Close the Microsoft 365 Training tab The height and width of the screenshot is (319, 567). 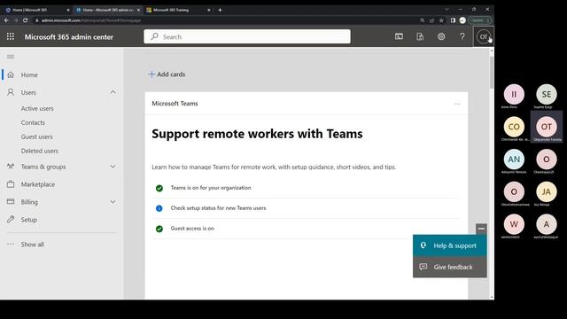pos(209,10)
